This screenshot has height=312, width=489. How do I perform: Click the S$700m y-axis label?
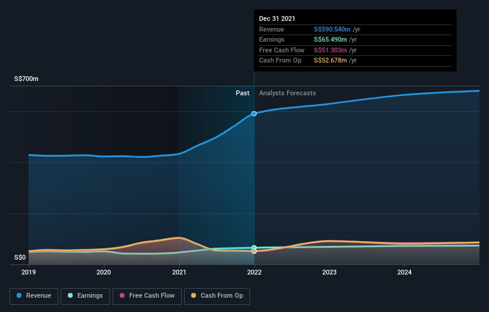coord(27,79)
